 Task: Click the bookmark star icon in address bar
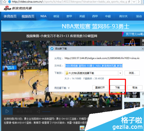pyautogui.click(x=5, y=2)
